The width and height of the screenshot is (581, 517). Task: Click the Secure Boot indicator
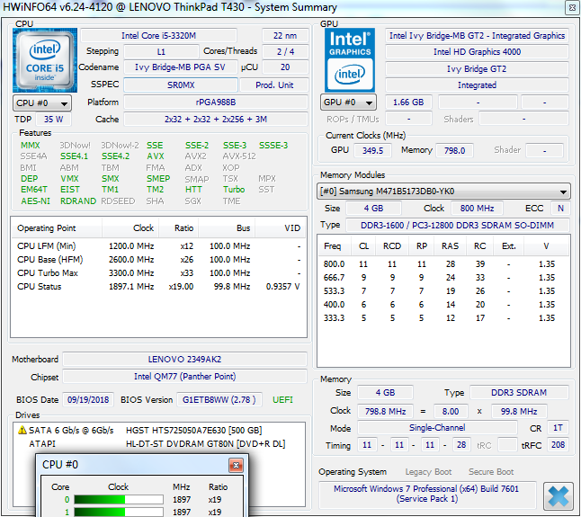[491, 471]
